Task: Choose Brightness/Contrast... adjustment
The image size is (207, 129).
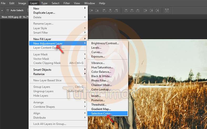Action: click(x=107, y=43)
